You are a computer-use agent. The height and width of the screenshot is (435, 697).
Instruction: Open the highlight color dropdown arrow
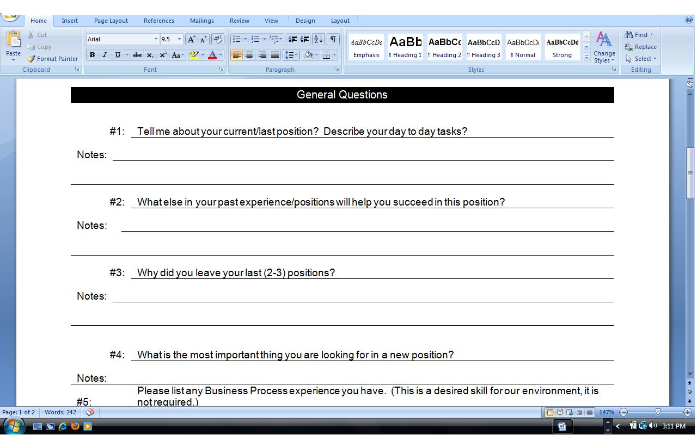click(203, 55)
